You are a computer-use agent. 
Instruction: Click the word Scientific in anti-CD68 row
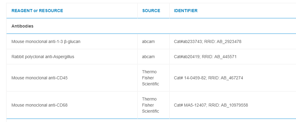150,111
